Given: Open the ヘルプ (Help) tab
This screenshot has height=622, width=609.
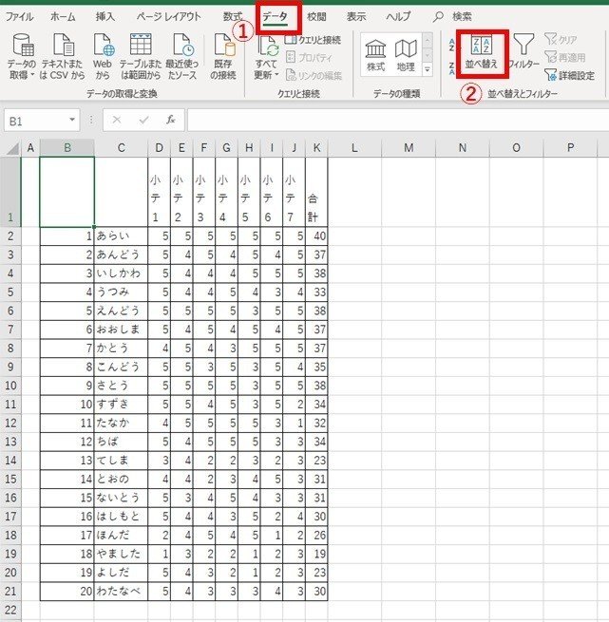Looking at the screenshot, I should (x=398, y=17).
